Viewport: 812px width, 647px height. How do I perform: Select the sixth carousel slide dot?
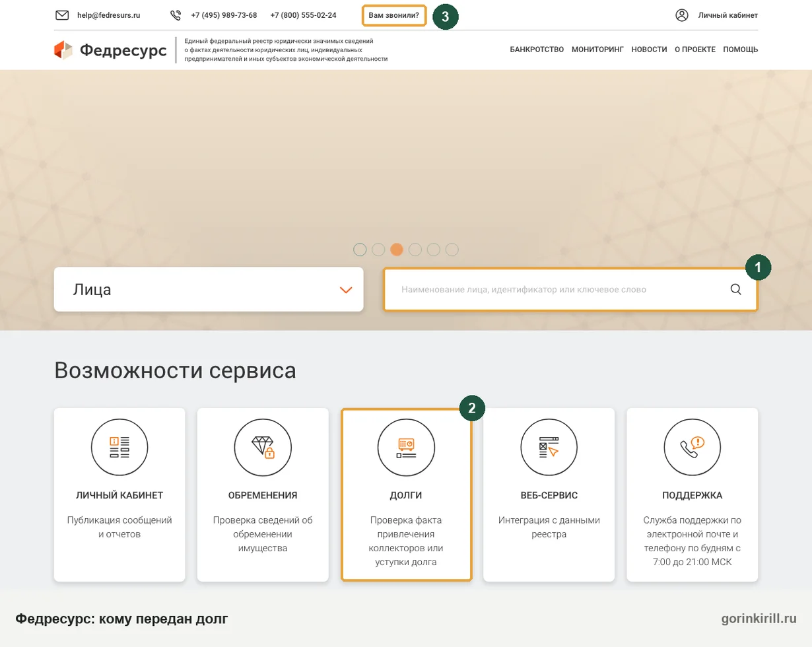[x=452, y=250]
